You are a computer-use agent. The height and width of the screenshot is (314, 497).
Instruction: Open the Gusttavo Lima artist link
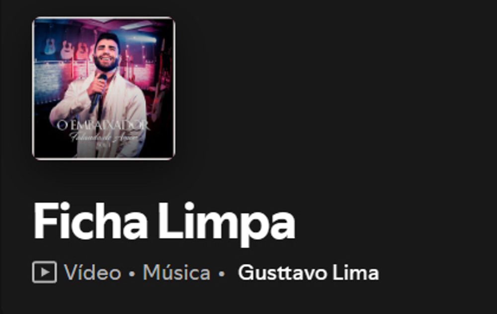click(309, 272)
